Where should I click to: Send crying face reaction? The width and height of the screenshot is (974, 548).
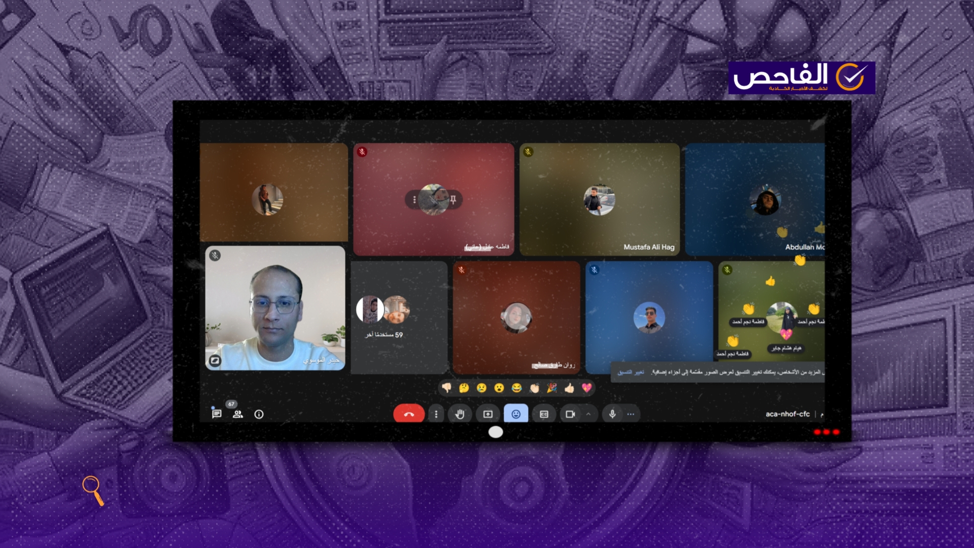[482, 388]
